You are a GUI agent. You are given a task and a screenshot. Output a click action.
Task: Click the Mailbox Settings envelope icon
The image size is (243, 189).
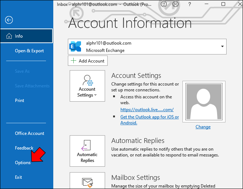(87, 182)
